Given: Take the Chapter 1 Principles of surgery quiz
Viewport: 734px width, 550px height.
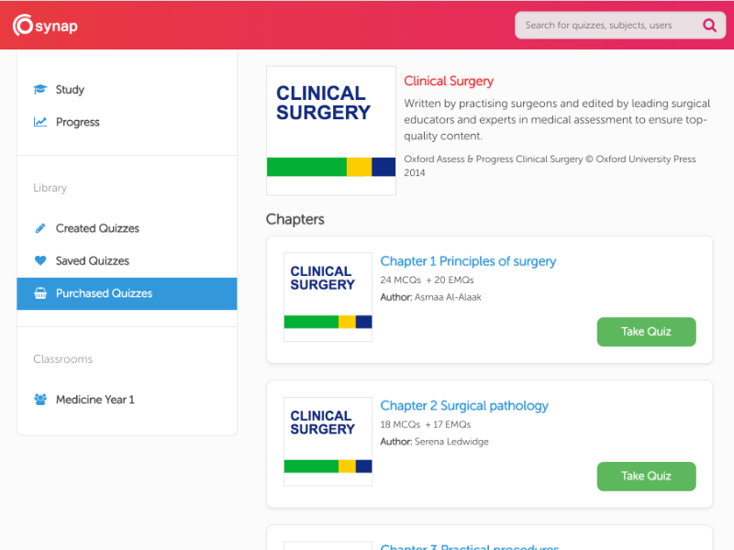Looking at the screenshot, I should (646, 332).
